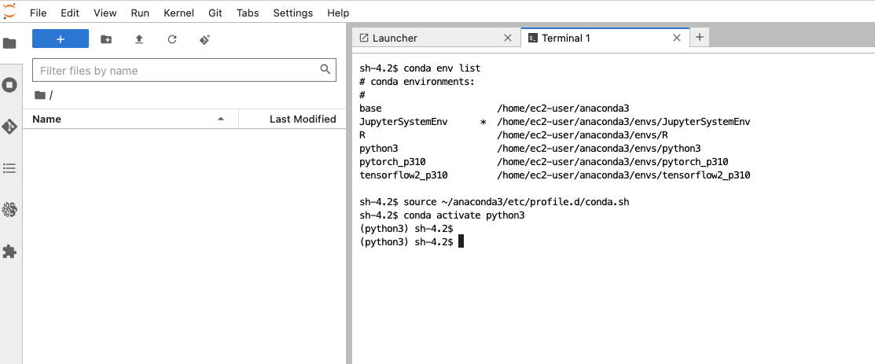Image resolution: width=875 pixels, height=364 pixels.
Task: Click the '# conda environments:' header line
Action: coord(417,82)
